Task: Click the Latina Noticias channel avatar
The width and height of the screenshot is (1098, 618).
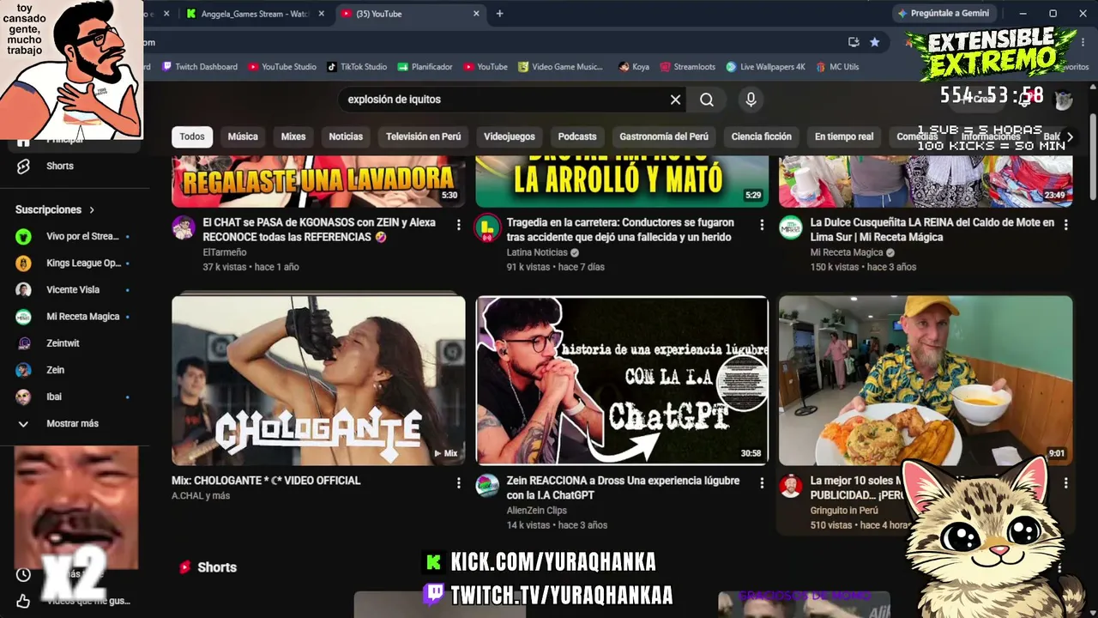Action: click(x=487, y=227)
